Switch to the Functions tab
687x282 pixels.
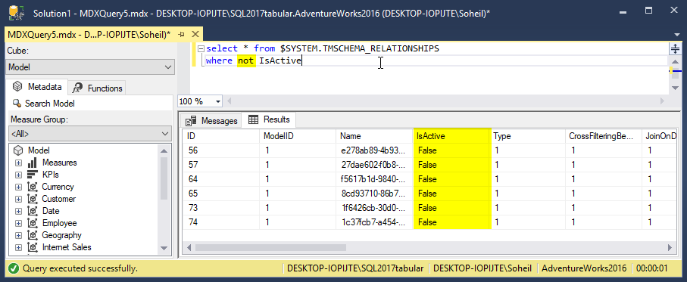point(97,88)
